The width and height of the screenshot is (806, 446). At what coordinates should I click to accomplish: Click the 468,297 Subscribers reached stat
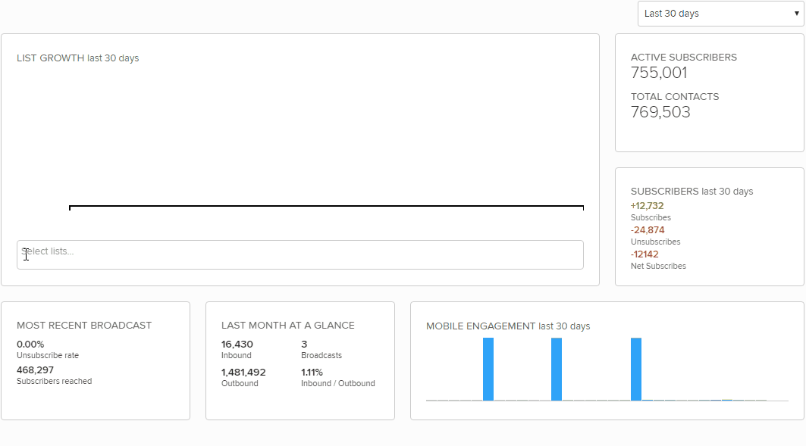click(35, 372)
